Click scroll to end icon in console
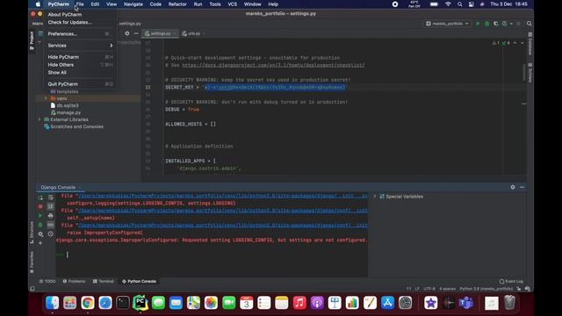562x316 pixels. pos(51,207)
